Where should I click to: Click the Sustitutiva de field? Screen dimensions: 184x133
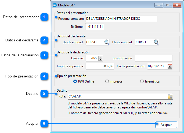(153, 58)
